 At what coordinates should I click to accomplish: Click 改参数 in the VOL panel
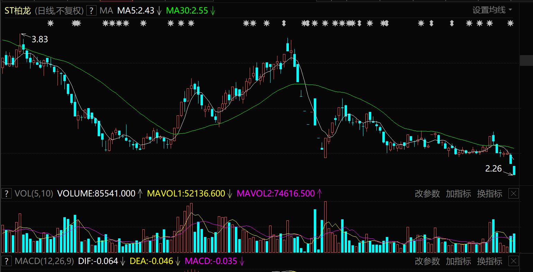tap(427, 193)
